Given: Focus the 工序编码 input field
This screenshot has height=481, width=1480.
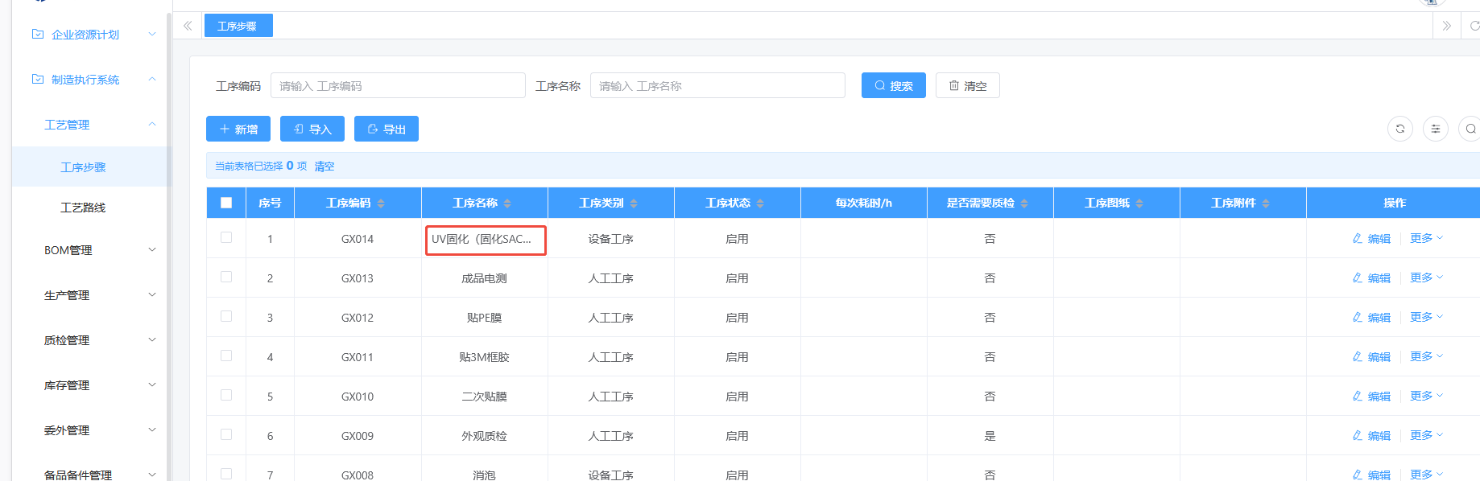Looking at the screenshot, I should point(398,85).
